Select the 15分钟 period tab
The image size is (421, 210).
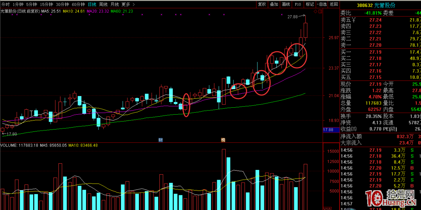46,4
